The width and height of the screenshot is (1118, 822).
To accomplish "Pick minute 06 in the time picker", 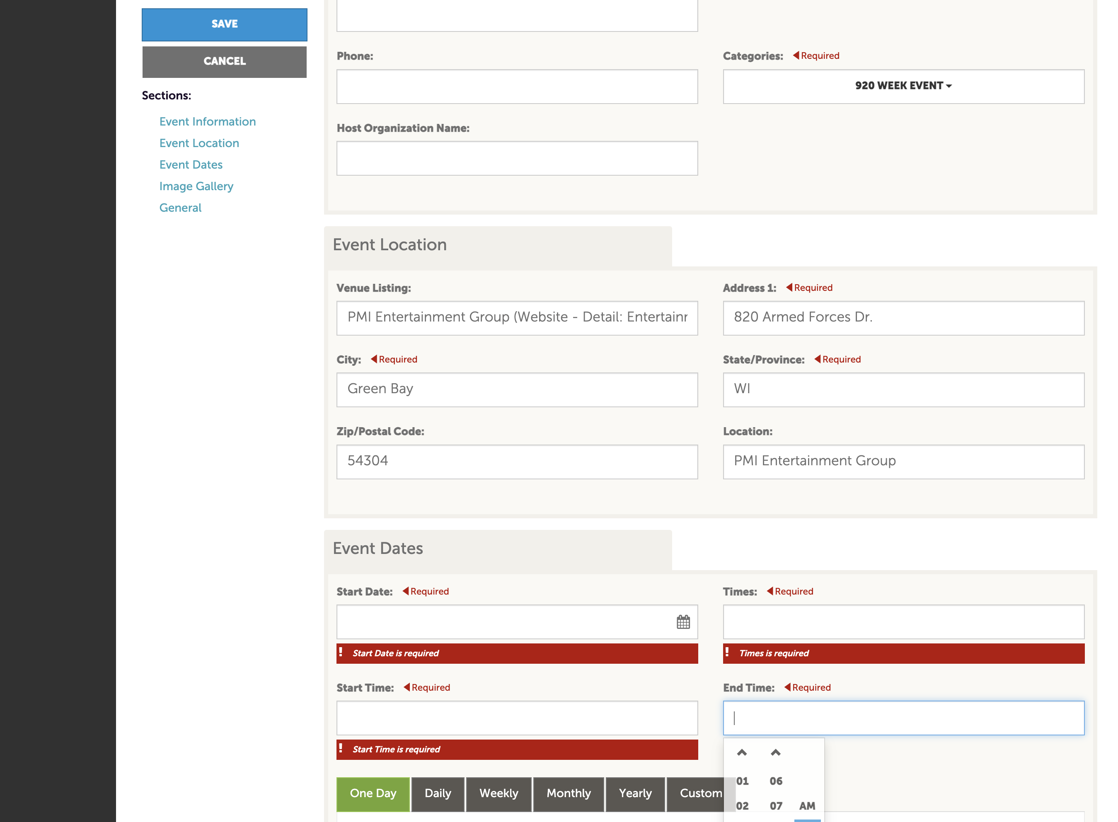I will pyautogui.click(x=776, y=781).
